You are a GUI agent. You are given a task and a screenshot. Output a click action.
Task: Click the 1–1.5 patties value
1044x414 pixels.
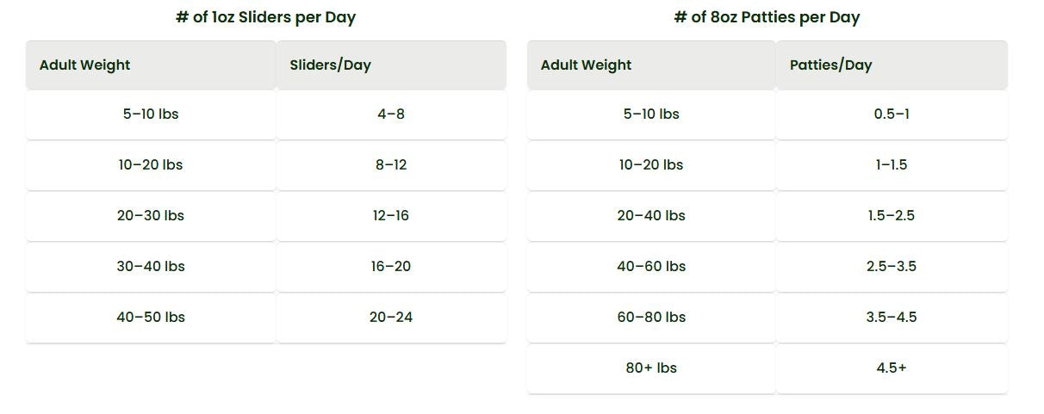tap(892, 164)
